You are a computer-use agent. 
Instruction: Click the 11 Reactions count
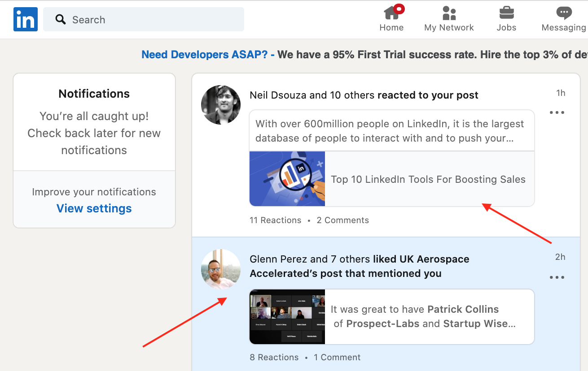[x=276, y=220]
